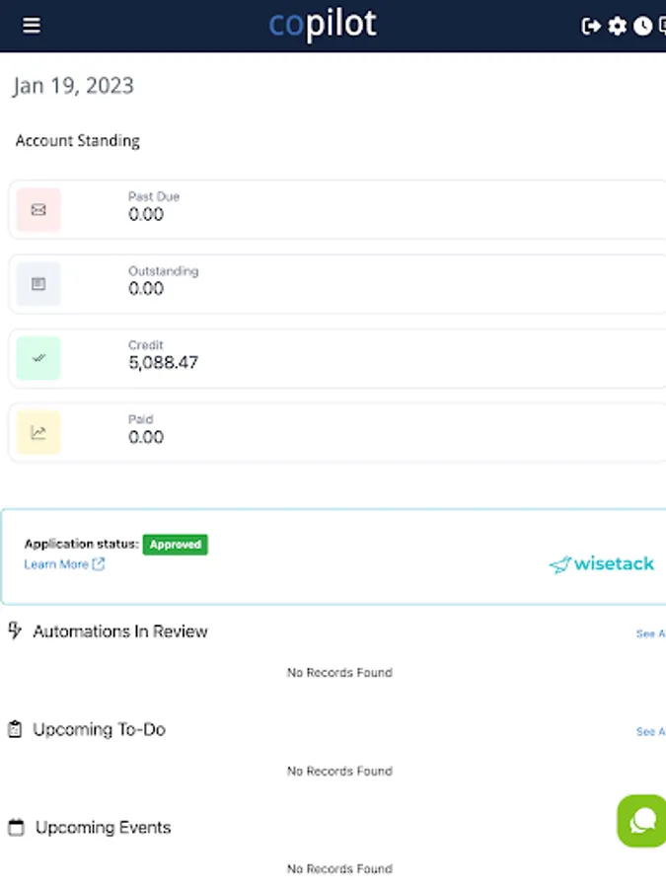
Task: Click the clock icon in the header
Action: tap(640, 27)
